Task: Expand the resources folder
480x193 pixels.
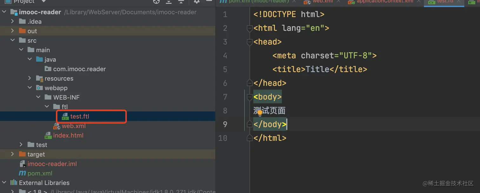Action: (x=30, y=78)
